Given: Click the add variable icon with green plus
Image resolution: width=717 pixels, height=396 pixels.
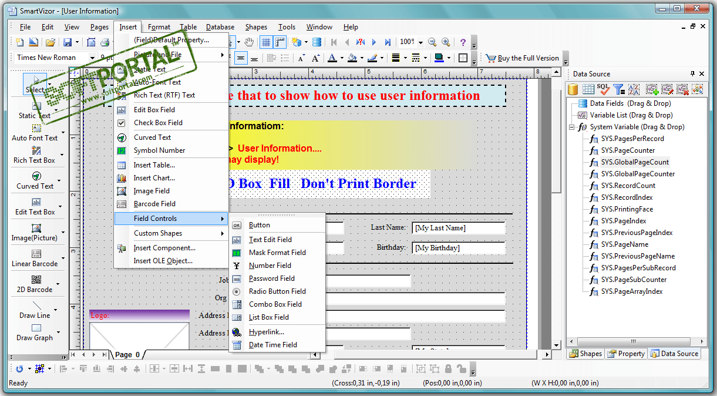Looking at the screenshot, I should pyautogui.click(x=651, y=89).
